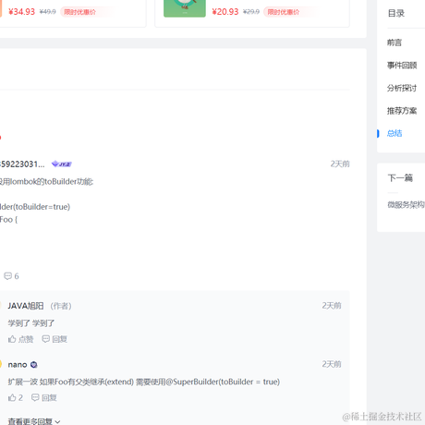Open the ¥20.93 discounted price card
This screenshot has width=425, height=425.
pos(252,14)
